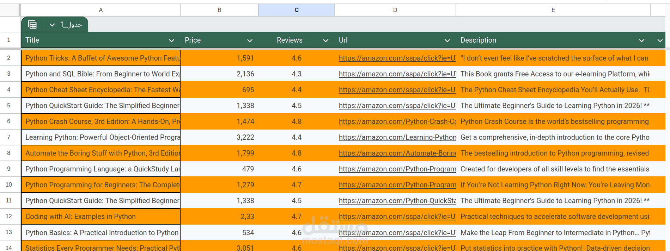Open the جدول_1 table name dropdown arrow
670x251 pixels.
pyautogui.click(x=52, y=25)
